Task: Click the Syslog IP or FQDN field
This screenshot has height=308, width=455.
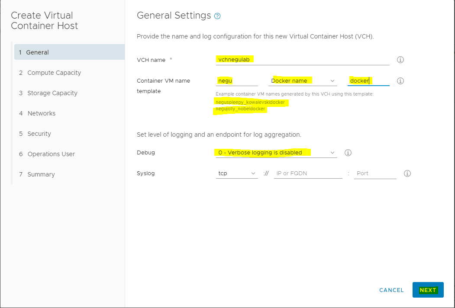Action: click(x=308, y=173)
